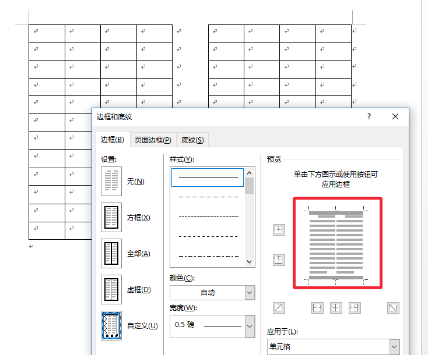Click the 自定义(U) setting label
The width and height of the screenshot is (428, 355).
(142, 326)
